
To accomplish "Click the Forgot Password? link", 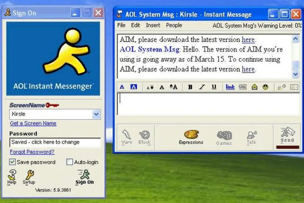I will point(32,152).
